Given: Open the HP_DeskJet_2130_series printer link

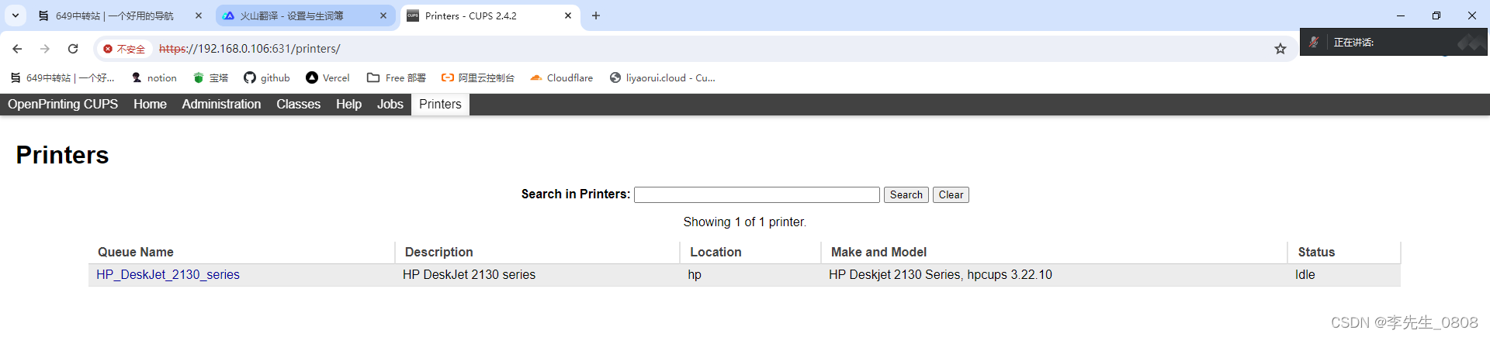Looking at the screenshot, I should pos(168,274).
